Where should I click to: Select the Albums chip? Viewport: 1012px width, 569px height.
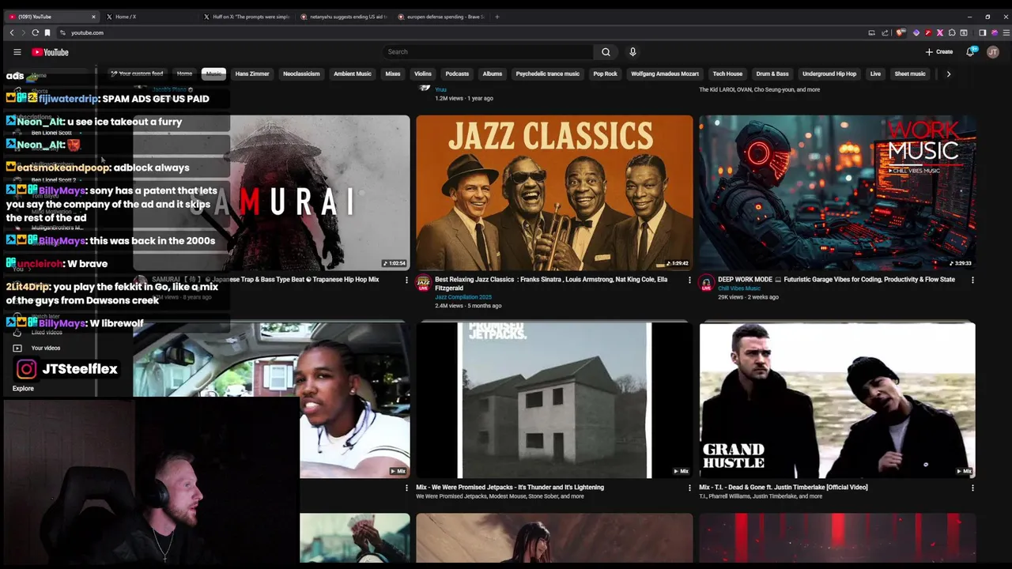tap(493, 73)
